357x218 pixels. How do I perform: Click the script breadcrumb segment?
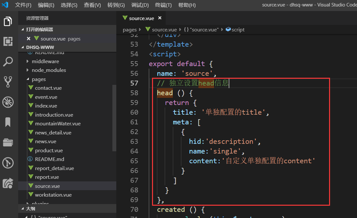tap(235, 30)
